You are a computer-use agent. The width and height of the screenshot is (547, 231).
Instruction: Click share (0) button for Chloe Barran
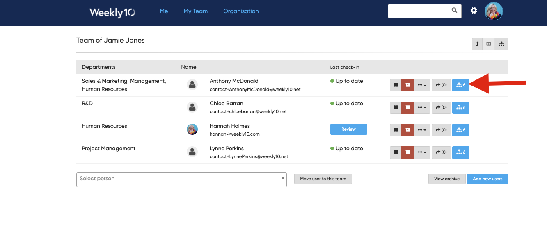(x=441, y=107)
